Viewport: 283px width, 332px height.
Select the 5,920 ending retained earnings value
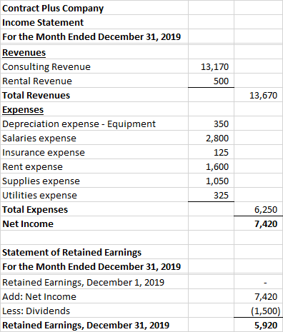(x=266, y=326)
